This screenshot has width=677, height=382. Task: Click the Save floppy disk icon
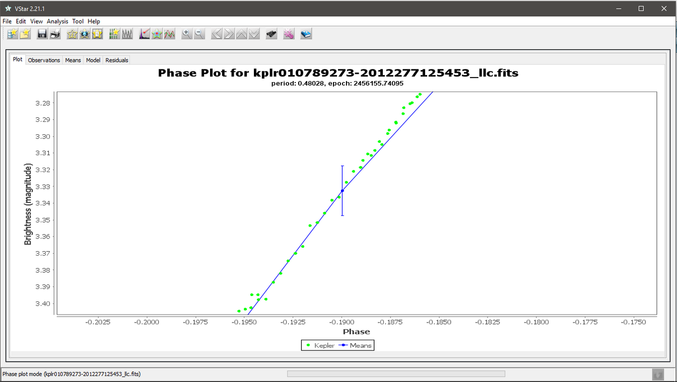click(42, 34)
